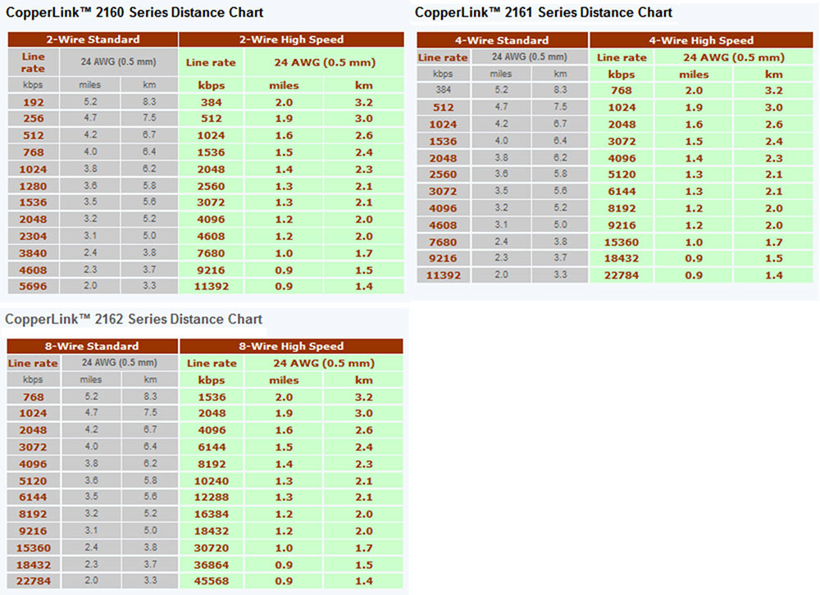820x595 pixels.
Task: Choose the 3840 kbps line rate cell
Action: click(34, 253)
